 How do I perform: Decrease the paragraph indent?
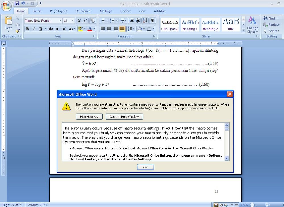[131, 21]
